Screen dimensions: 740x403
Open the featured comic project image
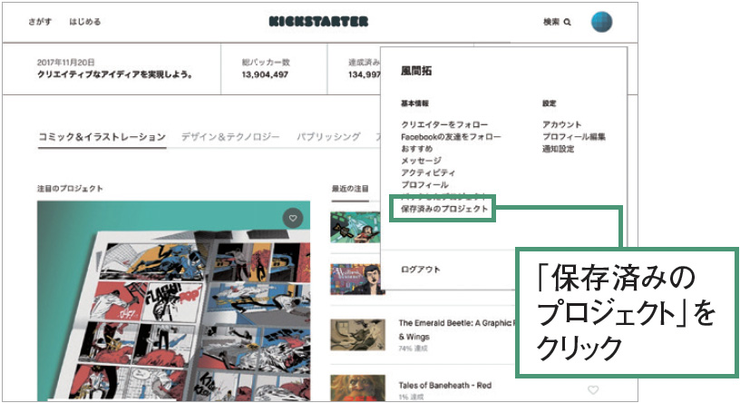coord(174,301)
